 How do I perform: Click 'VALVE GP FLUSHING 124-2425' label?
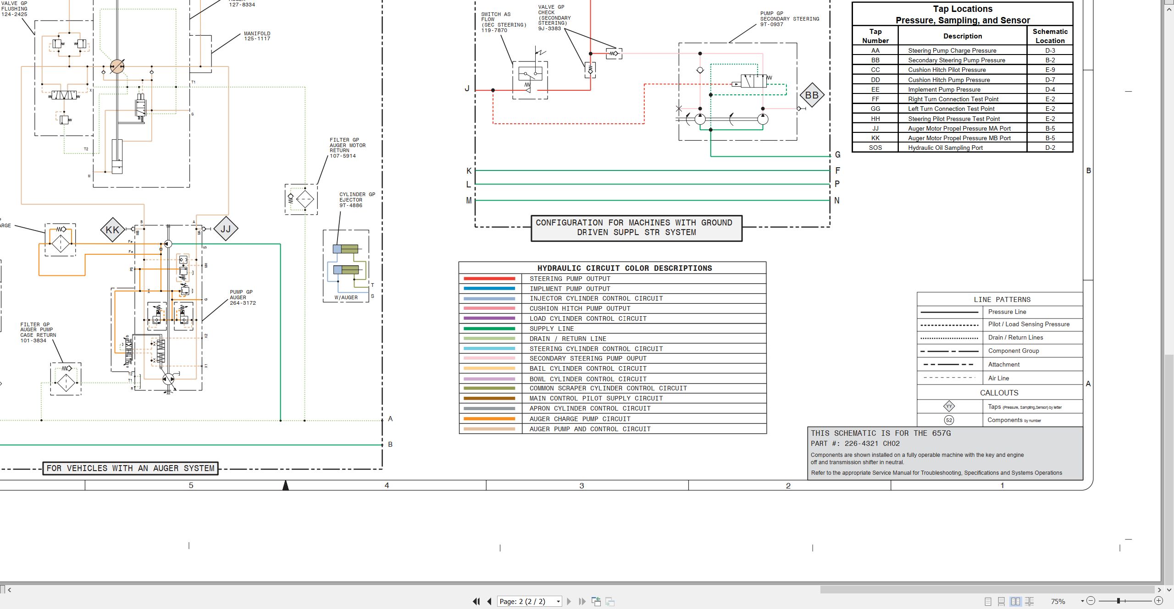tap(14, 9)
